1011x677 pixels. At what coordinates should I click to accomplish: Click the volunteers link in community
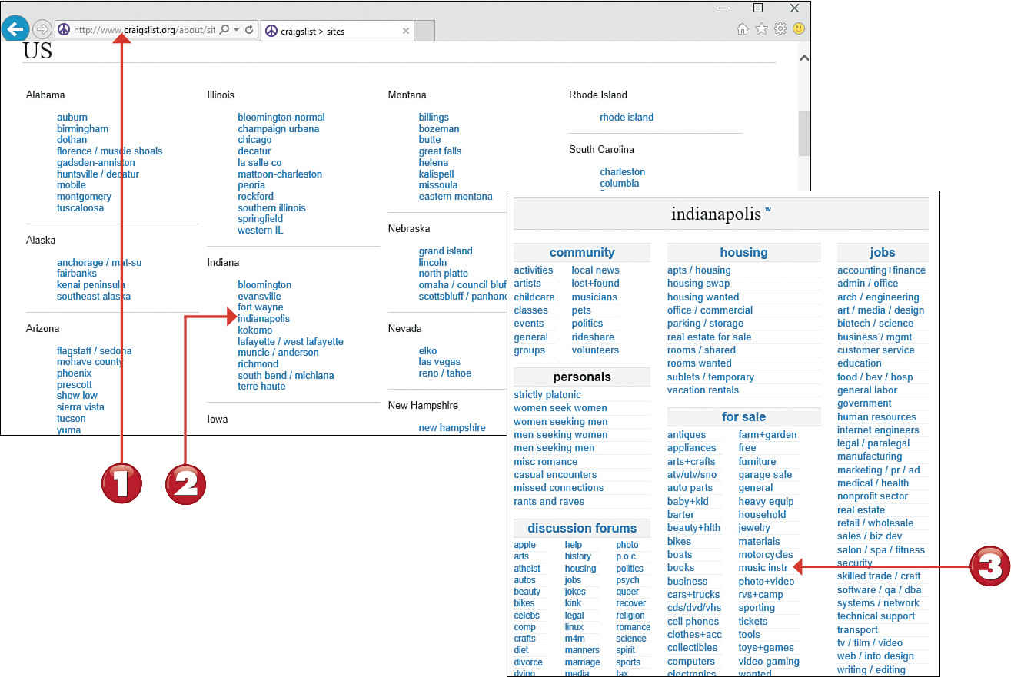pos(595,350)
